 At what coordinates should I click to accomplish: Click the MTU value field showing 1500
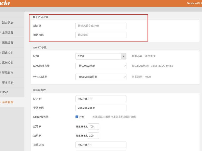[98, 56]
